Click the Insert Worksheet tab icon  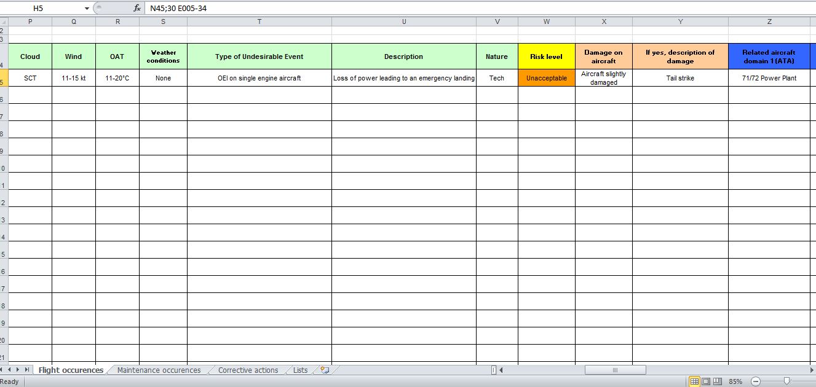pos(325,370)
